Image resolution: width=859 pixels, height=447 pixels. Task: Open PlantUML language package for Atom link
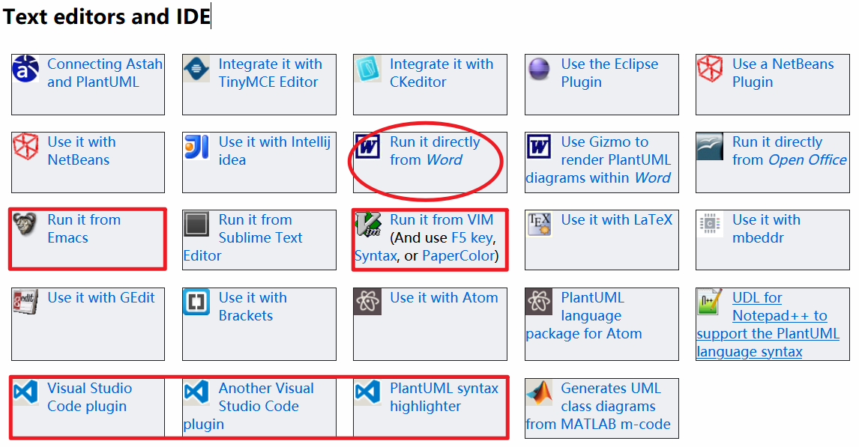coord(583,316)
